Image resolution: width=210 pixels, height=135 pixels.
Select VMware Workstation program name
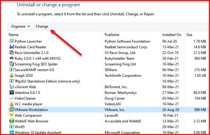click(x=31, y=110)
